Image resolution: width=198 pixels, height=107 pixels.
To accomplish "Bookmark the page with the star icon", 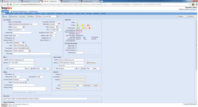I will point(190,4).
